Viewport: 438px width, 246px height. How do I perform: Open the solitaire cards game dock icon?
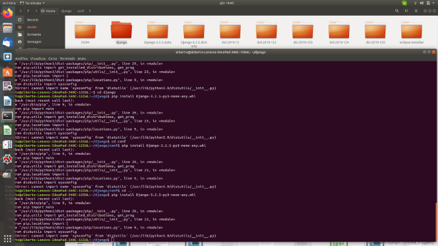coord(8,145)
